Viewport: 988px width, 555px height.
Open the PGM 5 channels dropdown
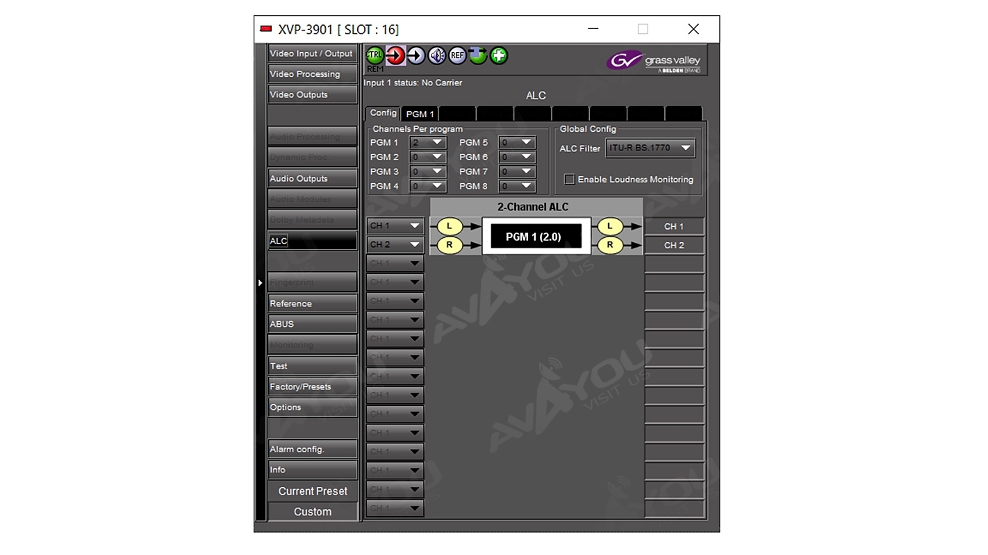(x=516, y=143)
